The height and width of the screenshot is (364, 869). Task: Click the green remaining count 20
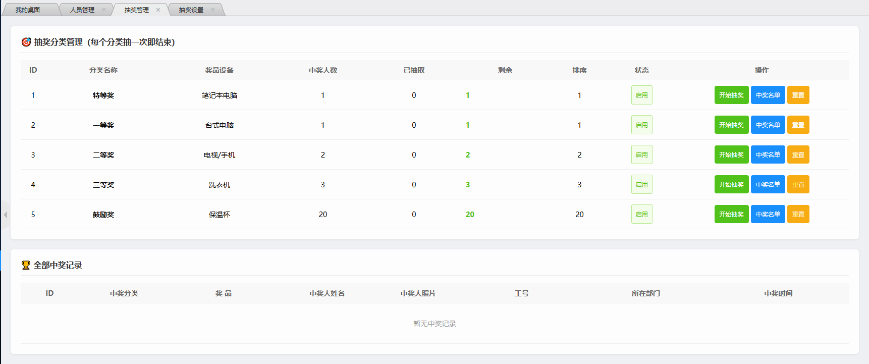click(470, 215)
